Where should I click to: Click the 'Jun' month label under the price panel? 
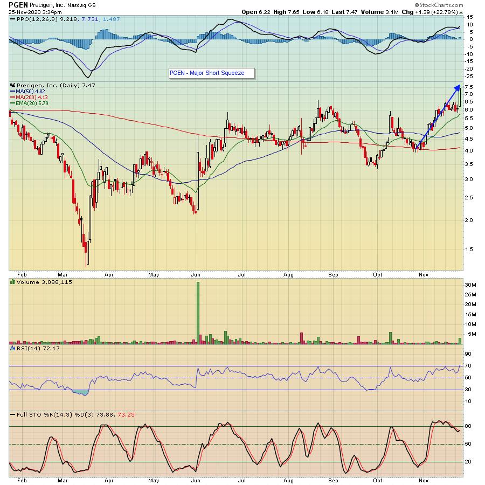196,275
